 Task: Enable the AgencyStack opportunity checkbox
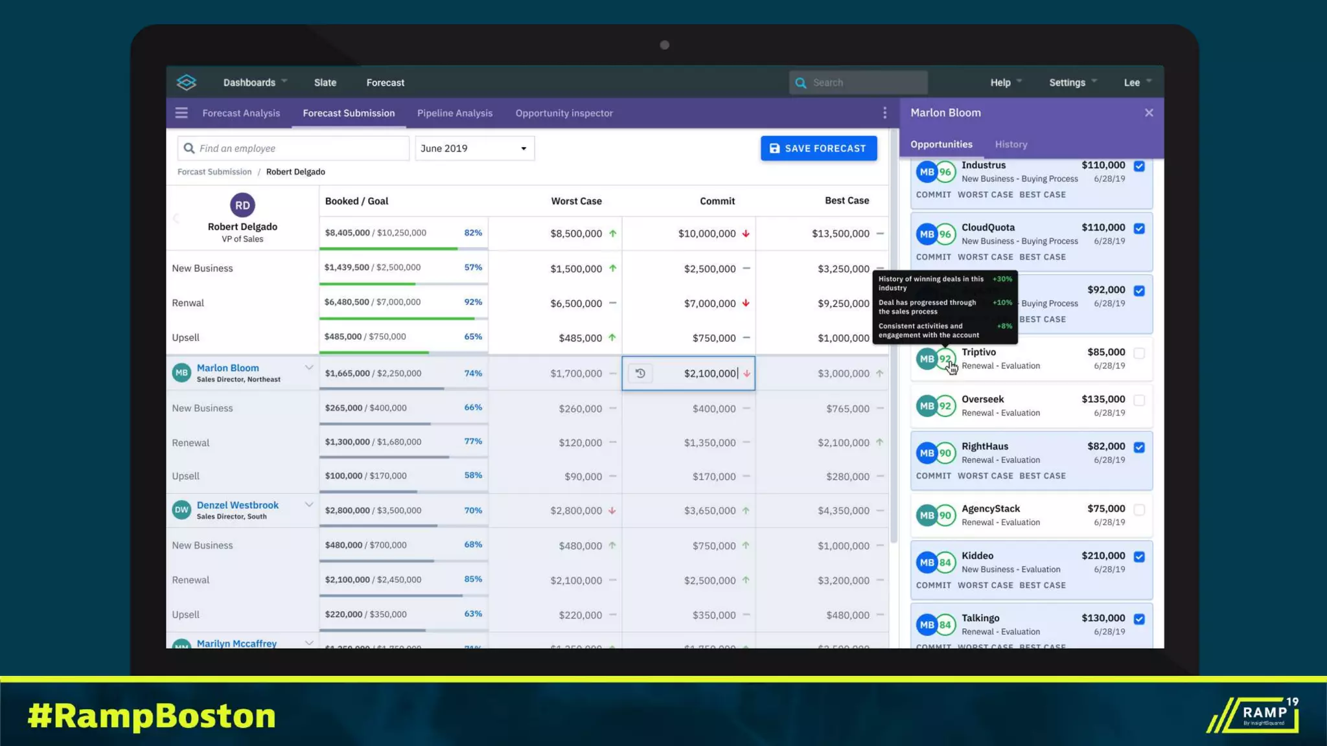click(1139, 510)
